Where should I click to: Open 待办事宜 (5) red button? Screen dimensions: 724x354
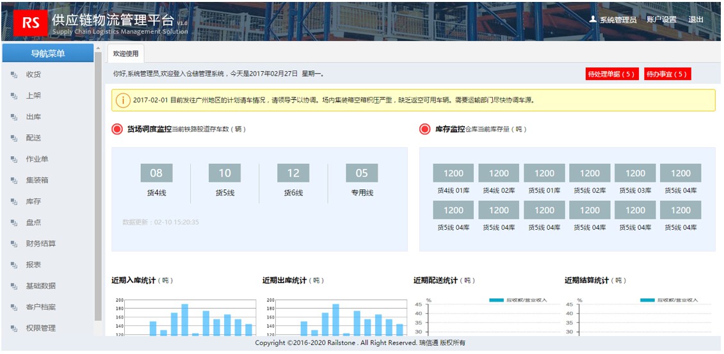pos(668,74)
